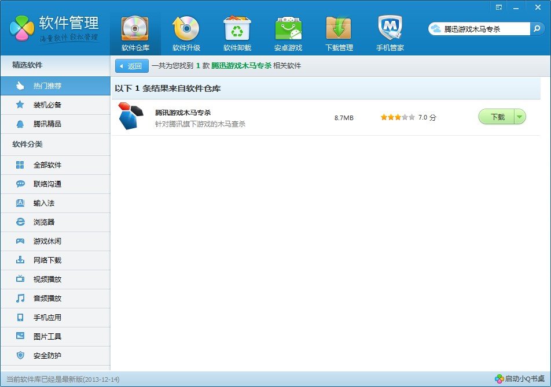Open the 下载管理 download manager icon
The height and width of the screenshot is (387, 551).
[x=339, y=29]
